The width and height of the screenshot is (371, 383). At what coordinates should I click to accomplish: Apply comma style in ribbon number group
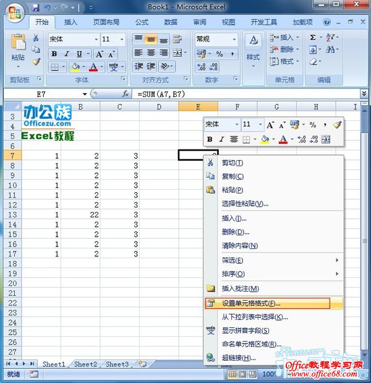(x=232, y=54)
